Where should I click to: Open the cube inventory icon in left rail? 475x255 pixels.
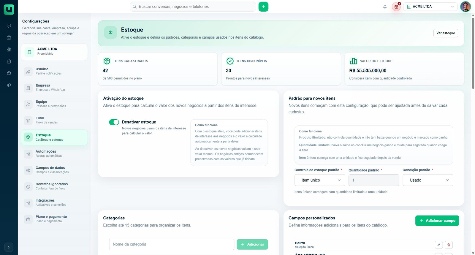(9, 73)
